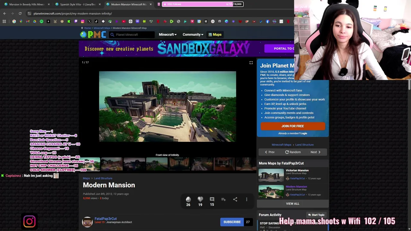Image resolution: width=411 pixels, height=231 pixels.
Task: Open the Facebook bookmark icon
Action: coord(267,21)
